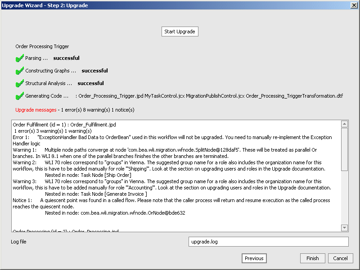The width and height of the screenshot is (360, 270).
Task: Click the Previous button
Action: coord(254,258)
